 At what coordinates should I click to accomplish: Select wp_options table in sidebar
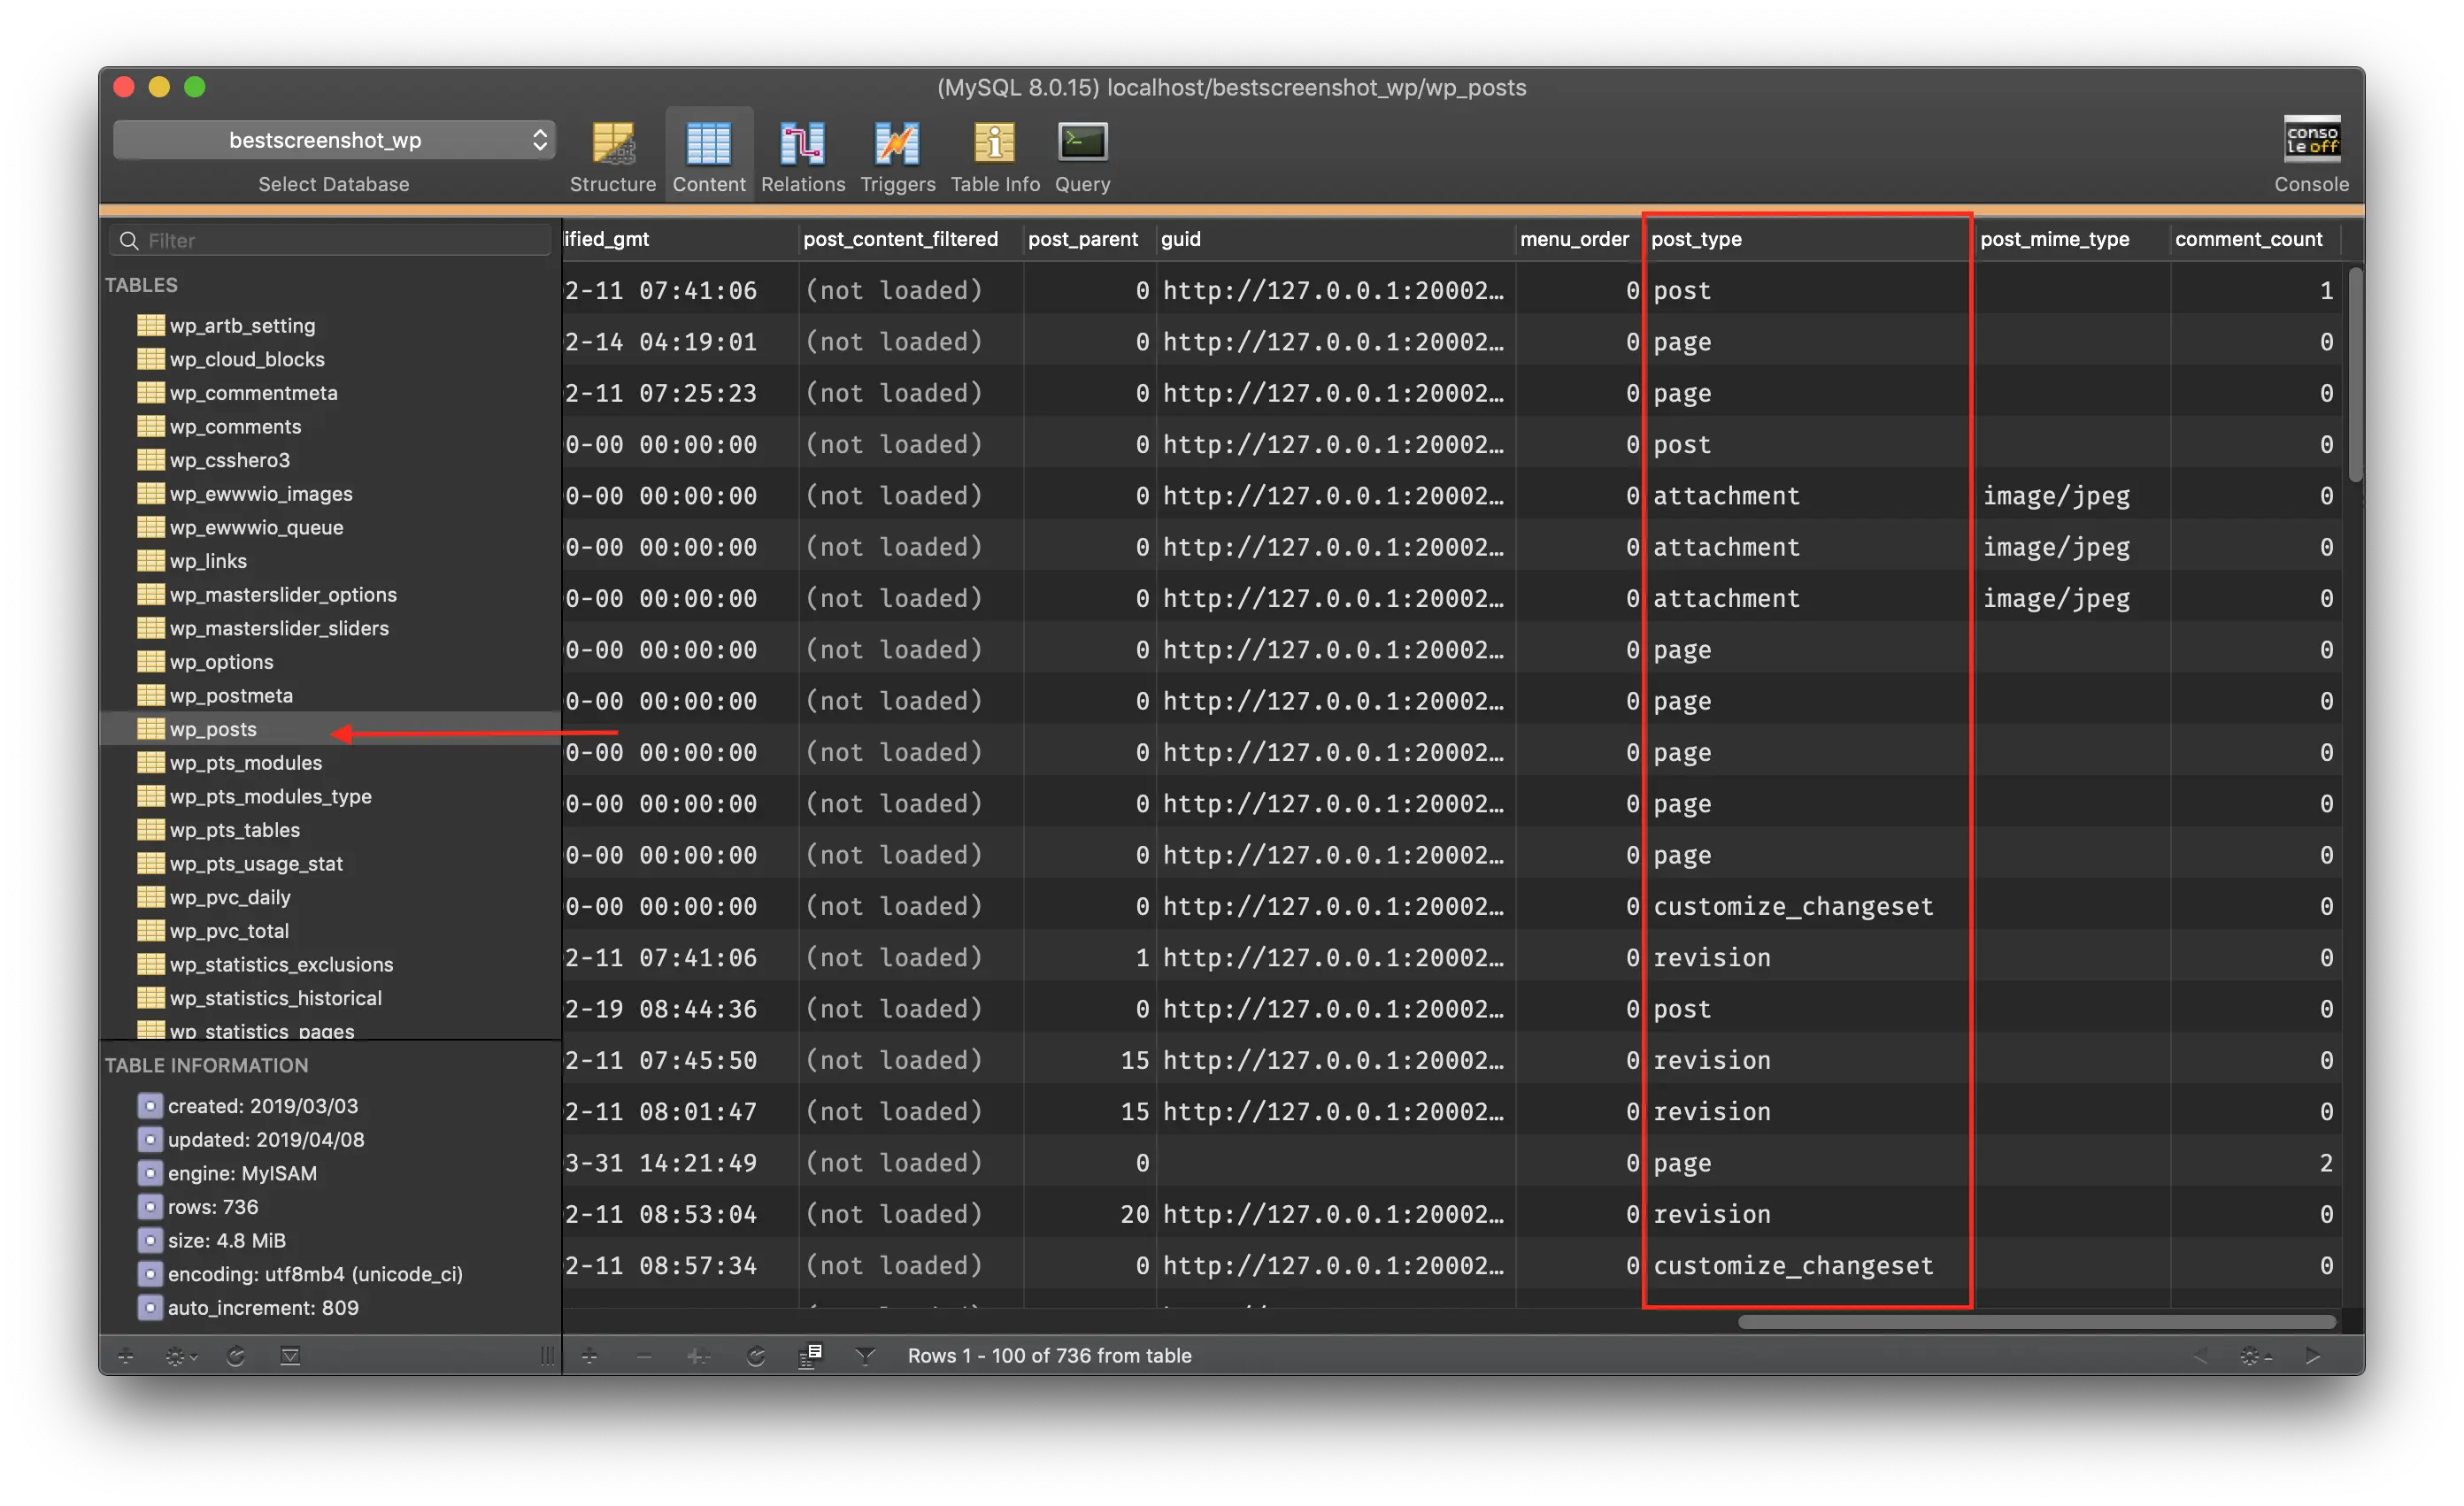click(221, 662)
